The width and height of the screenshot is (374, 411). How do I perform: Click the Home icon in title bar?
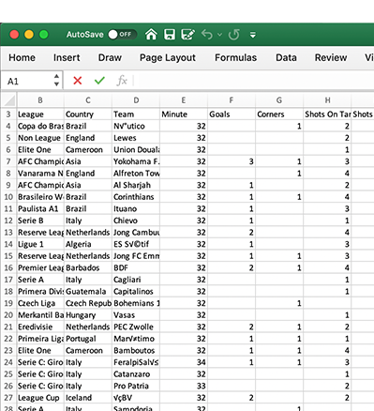(x=151, y=34)
